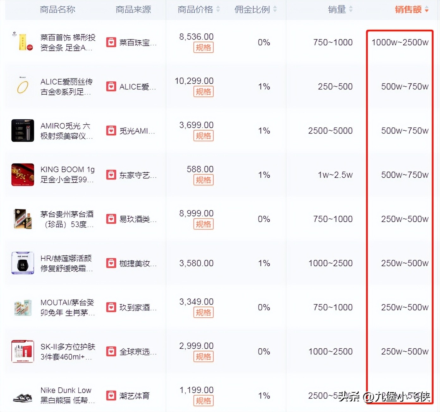Click 规格 under price 1,199.00
440x412 pixels.
203,401
